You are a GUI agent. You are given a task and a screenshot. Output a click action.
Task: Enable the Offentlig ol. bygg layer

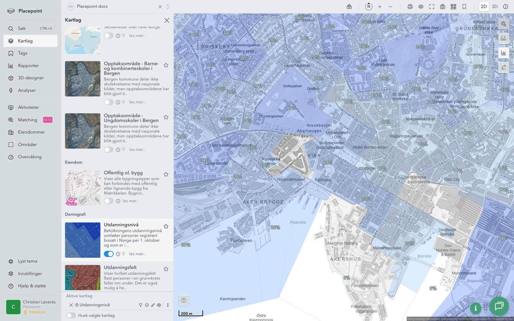tap(109, 201)
